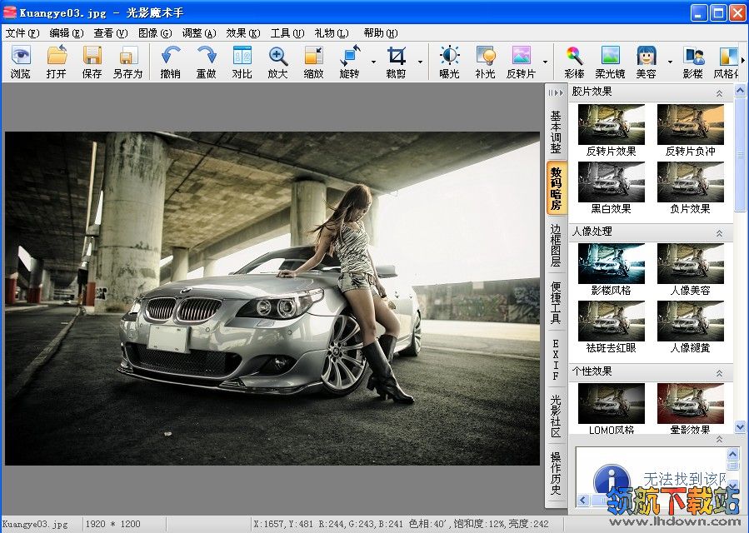749x533 pixels.
Task: Redo with the 重做 button
Action: coord(207,62)
